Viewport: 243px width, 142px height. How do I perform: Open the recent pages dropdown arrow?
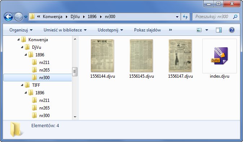tap(26, 17)
